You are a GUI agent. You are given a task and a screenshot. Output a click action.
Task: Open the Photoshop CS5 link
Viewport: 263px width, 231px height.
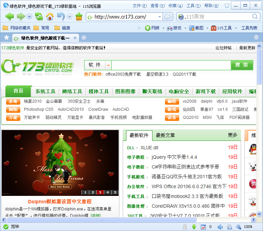(x=39, y=109)
